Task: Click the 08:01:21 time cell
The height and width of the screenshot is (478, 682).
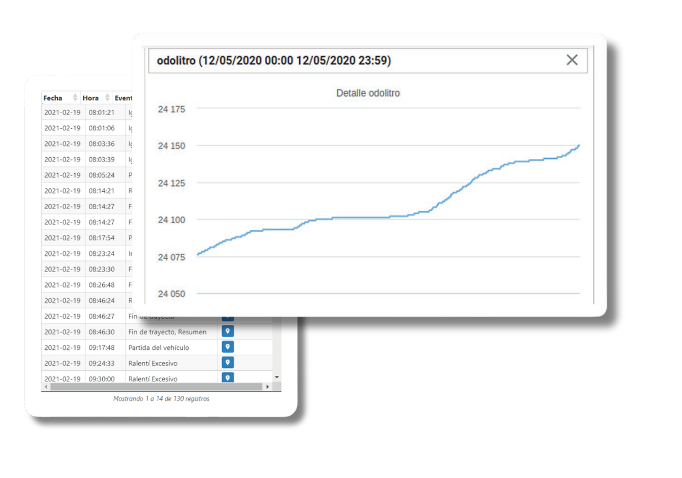Action: point(102,112)
